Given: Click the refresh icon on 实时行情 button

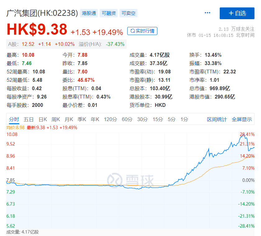Looking at the screenshot, I should coord(133,31).
